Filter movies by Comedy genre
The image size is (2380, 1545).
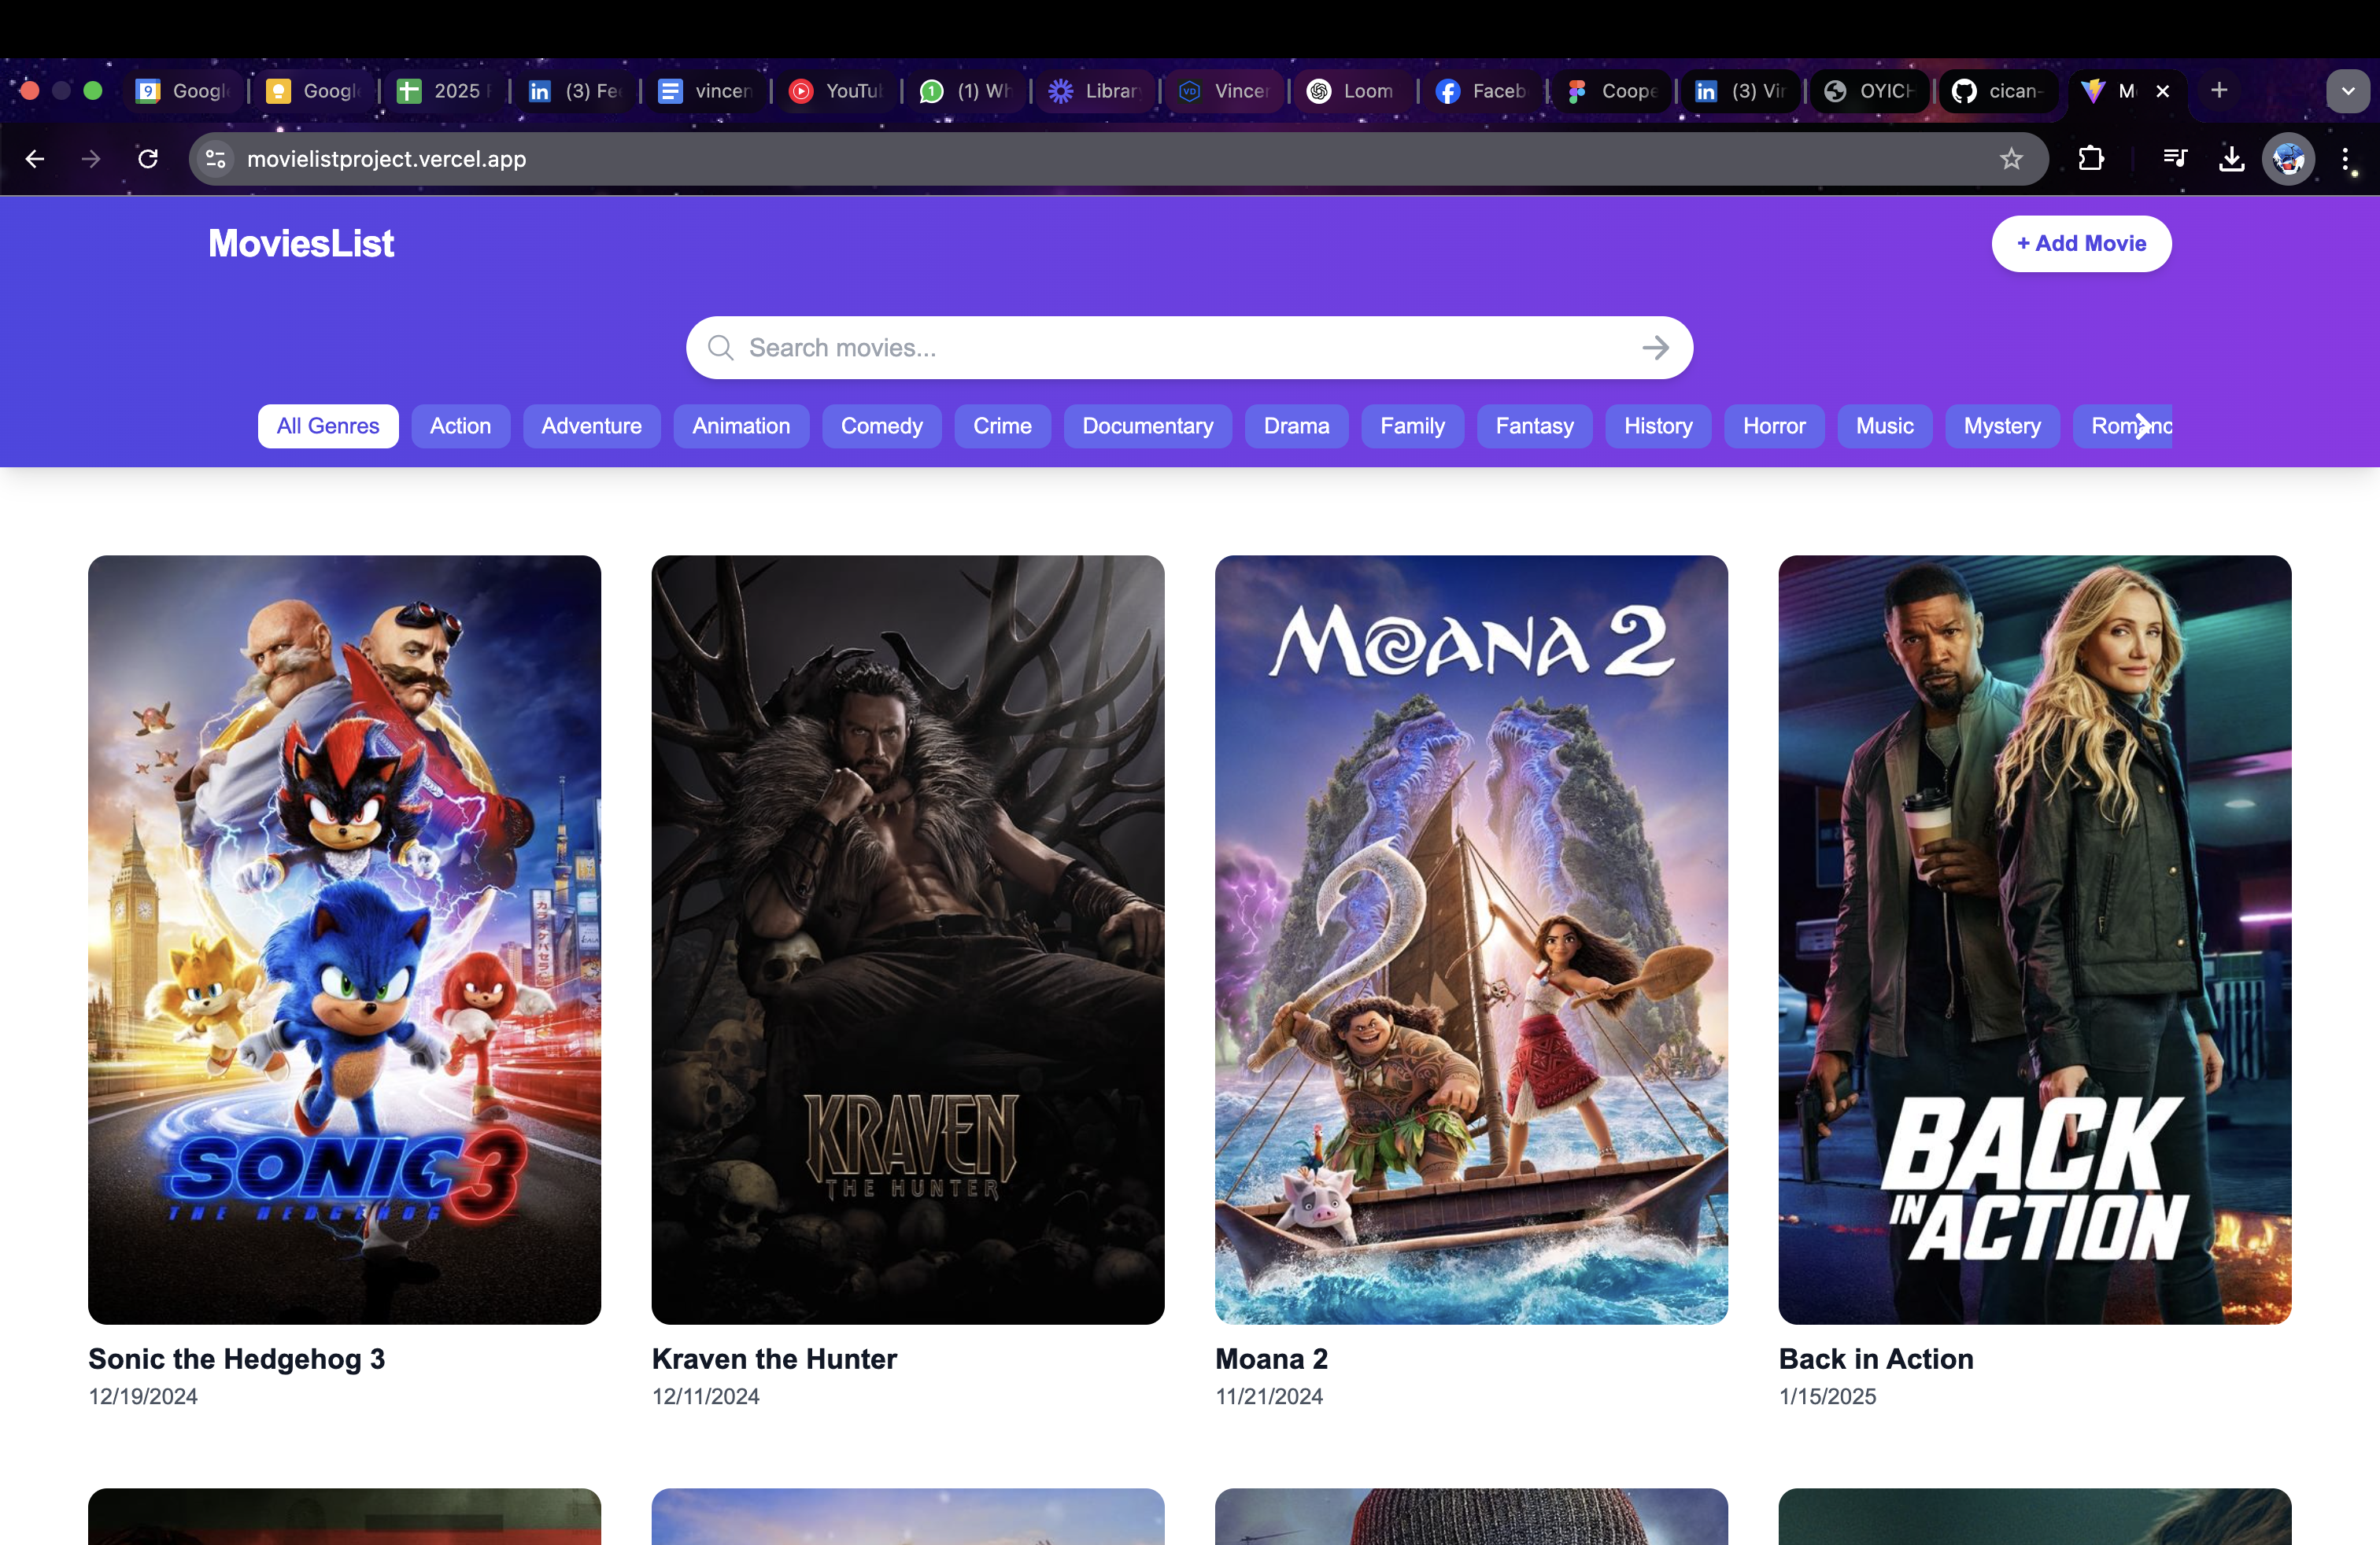(x=881, y=426)
